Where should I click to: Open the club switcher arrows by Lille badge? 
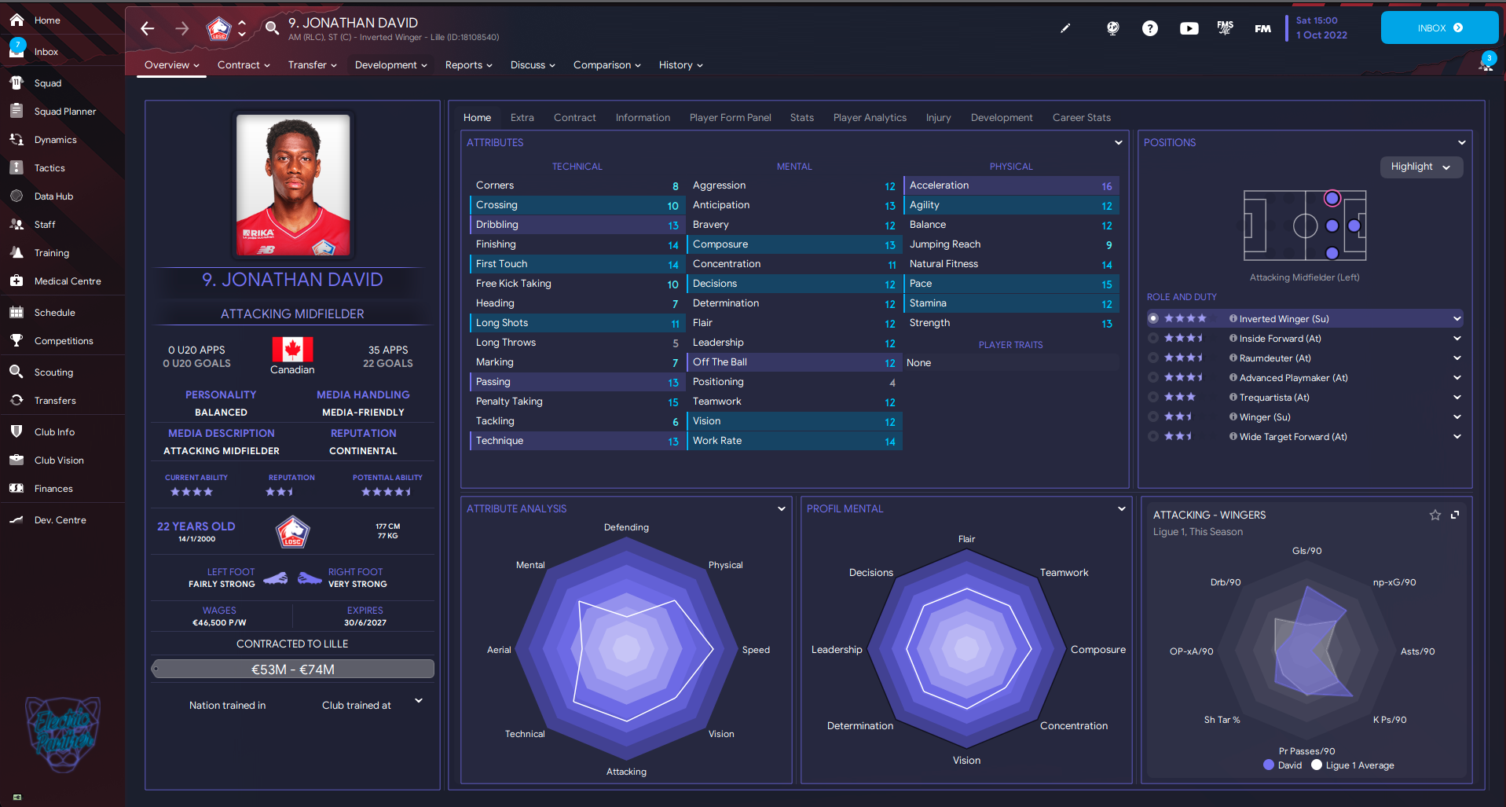pyautogui.click(x=242, y=28)
